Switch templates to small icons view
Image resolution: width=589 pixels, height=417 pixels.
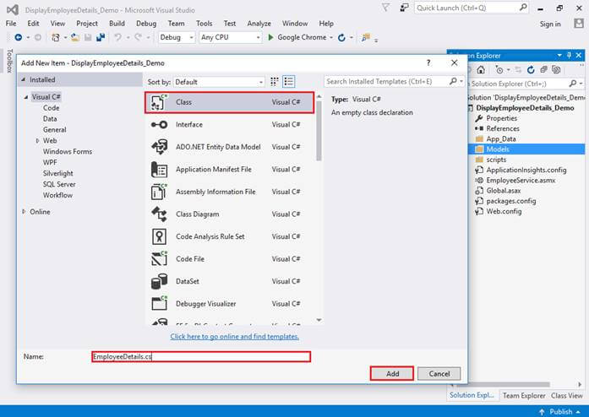point(275,81)
